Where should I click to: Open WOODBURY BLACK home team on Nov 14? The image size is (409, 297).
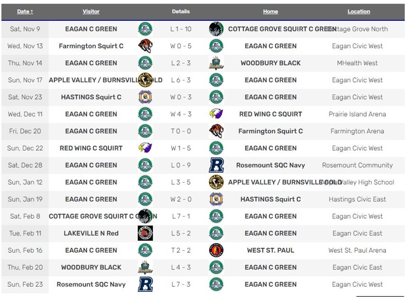coord(270,63)
